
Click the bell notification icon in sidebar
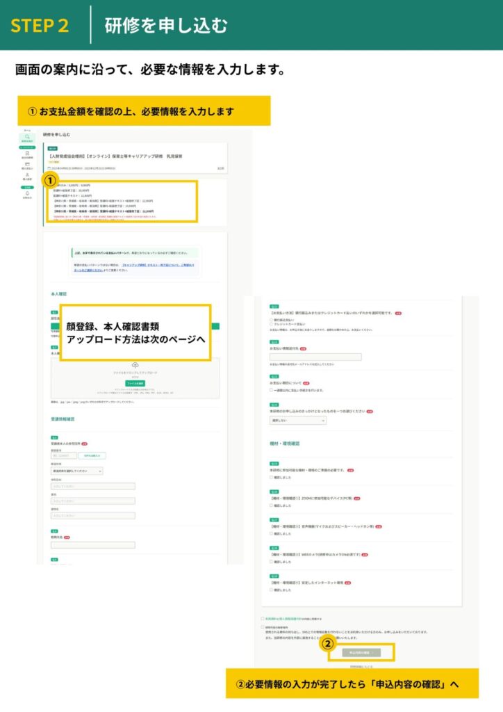tap(27, 193)
